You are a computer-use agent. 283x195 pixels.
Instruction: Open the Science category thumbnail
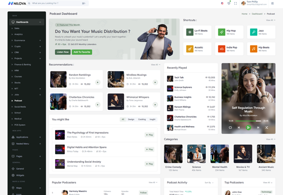pos(197,154)
